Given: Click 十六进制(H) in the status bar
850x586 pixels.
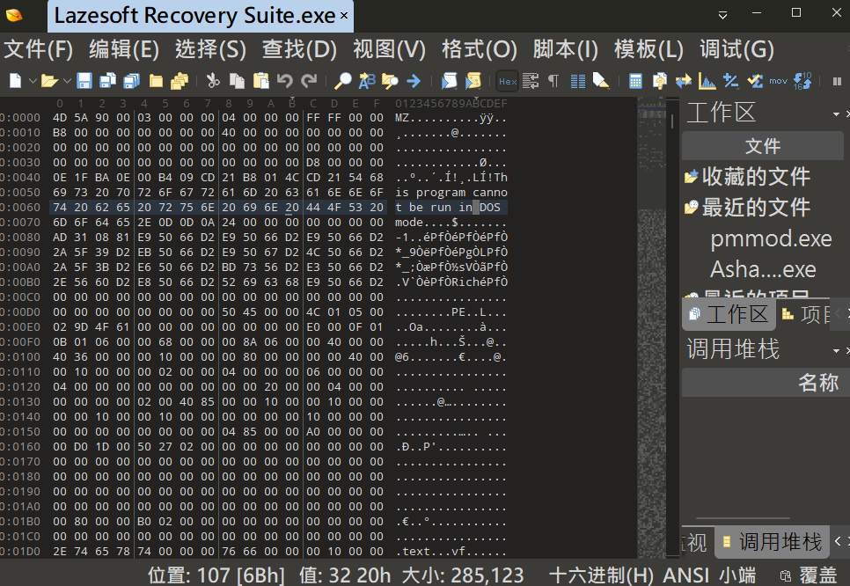Looking at the screenshot, I should tap(602, 575).
